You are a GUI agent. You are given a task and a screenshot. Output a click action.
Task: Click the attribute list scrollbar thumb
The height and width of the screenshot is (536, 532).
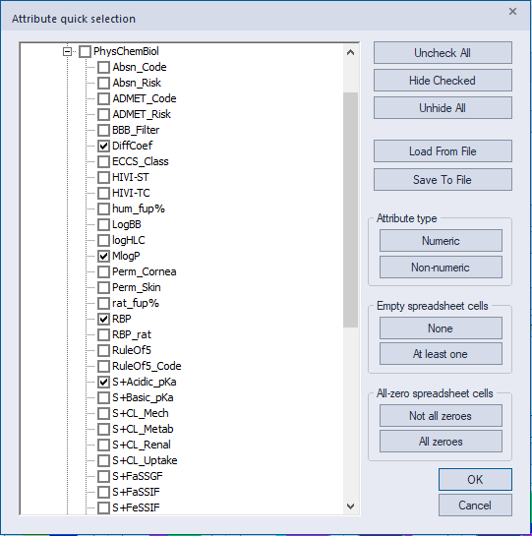click(350, 209)
